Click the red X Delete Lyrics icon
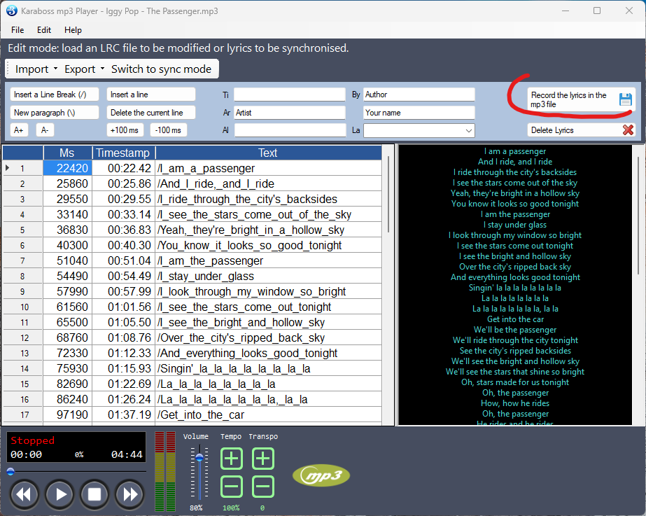The width and height of the screenshot is (646, 516). (627, 130)
